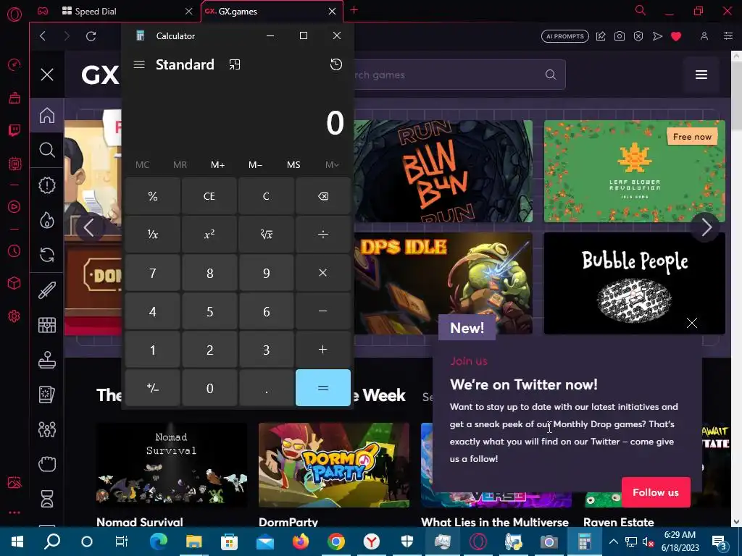742x556 pixels.
Task: Open the Leaf Blower Revolution thumbnail
Action: [x=635, y=171]
